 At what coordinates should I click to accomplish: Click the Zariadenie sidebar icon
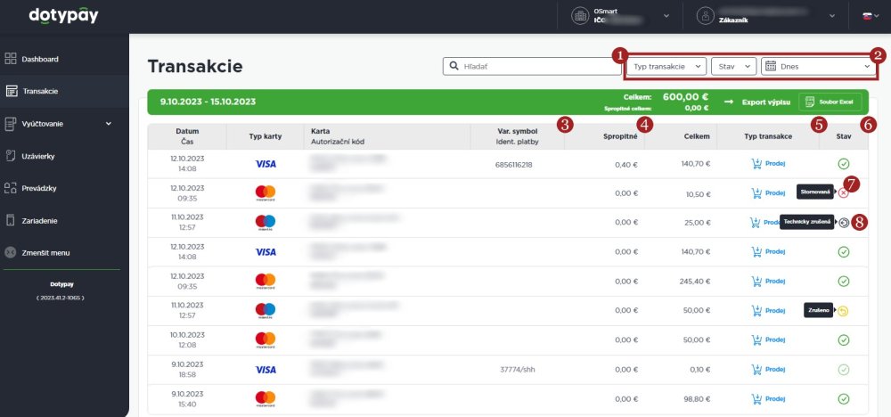click(x=10, y=220)
